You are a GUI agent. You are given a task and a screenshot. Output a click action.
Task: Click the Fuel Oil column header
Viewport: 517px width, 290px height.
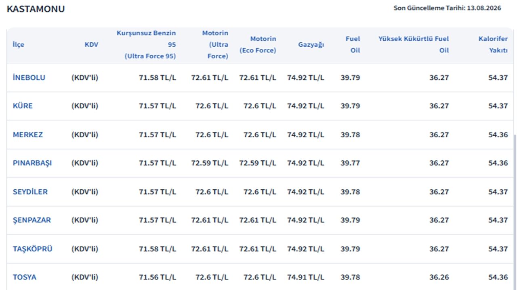[x=353, y=44]
